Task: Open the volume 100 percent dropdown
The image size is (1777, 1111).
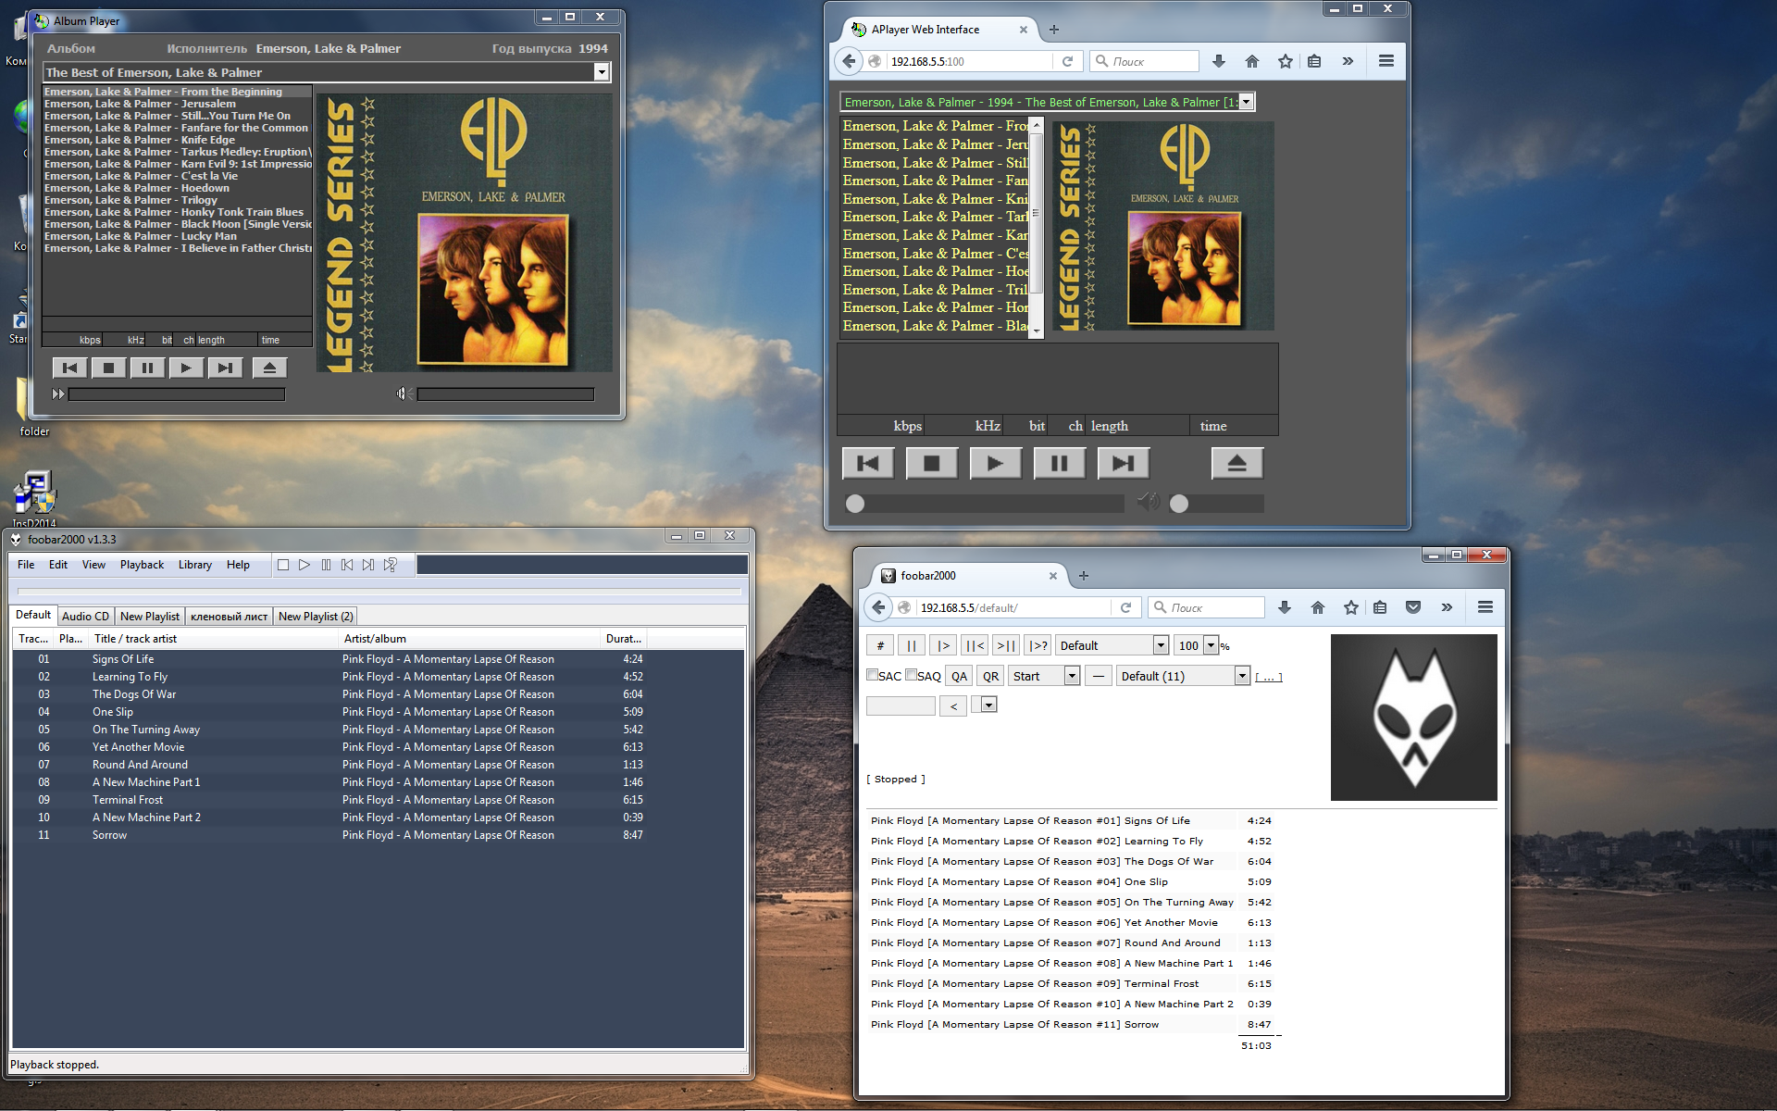Action: (x=1211, y=645)
